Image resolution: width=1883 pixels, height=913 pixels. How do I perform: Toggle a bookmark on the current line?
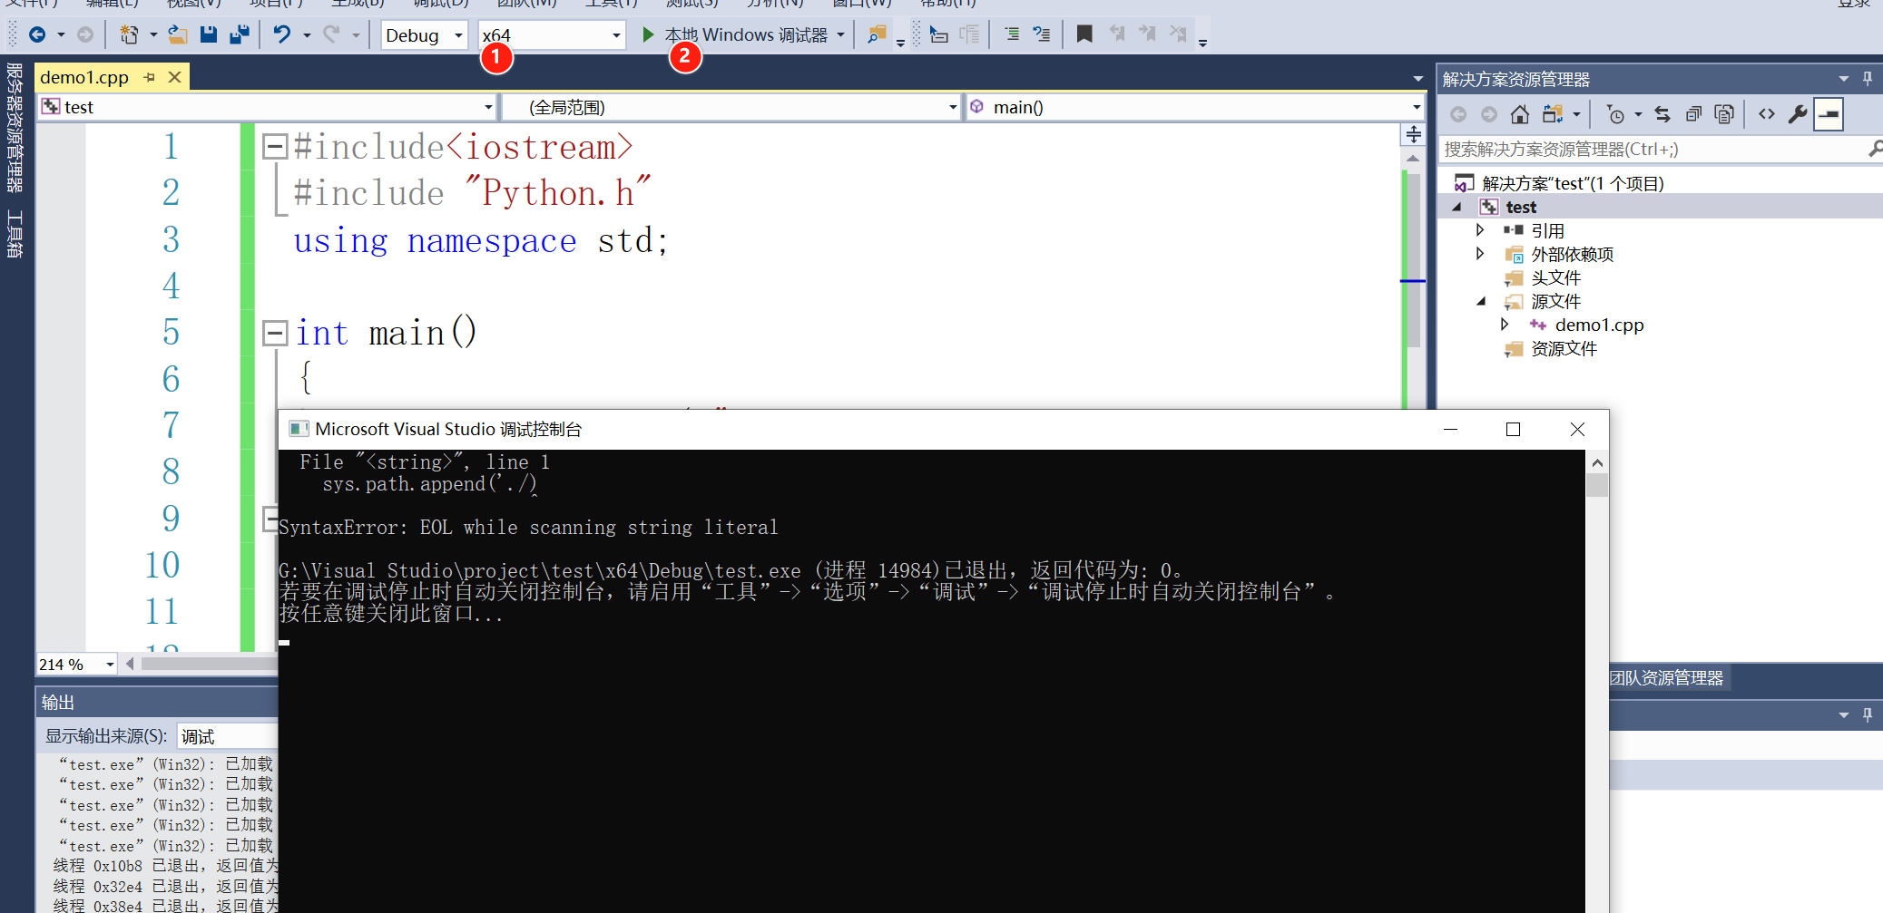click(1084, 34)
